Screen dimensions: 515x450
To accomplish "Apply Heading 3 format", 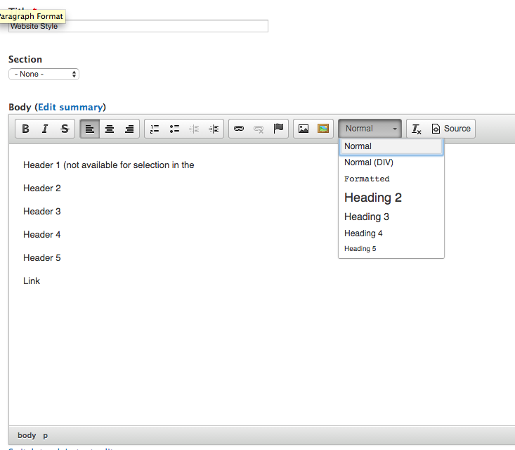I will pos(391,217).
